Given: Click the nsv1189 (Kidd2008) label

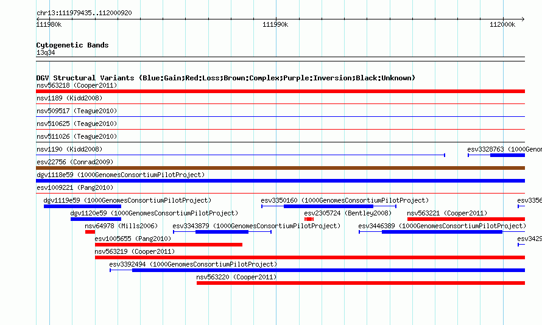Looking at the screenshot, I should pyautogui.click(x=69, y=98).
